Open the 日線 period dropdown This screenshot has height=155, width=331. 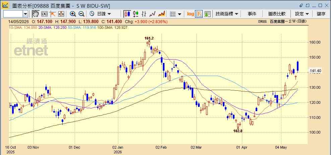(x=104, y=14)
